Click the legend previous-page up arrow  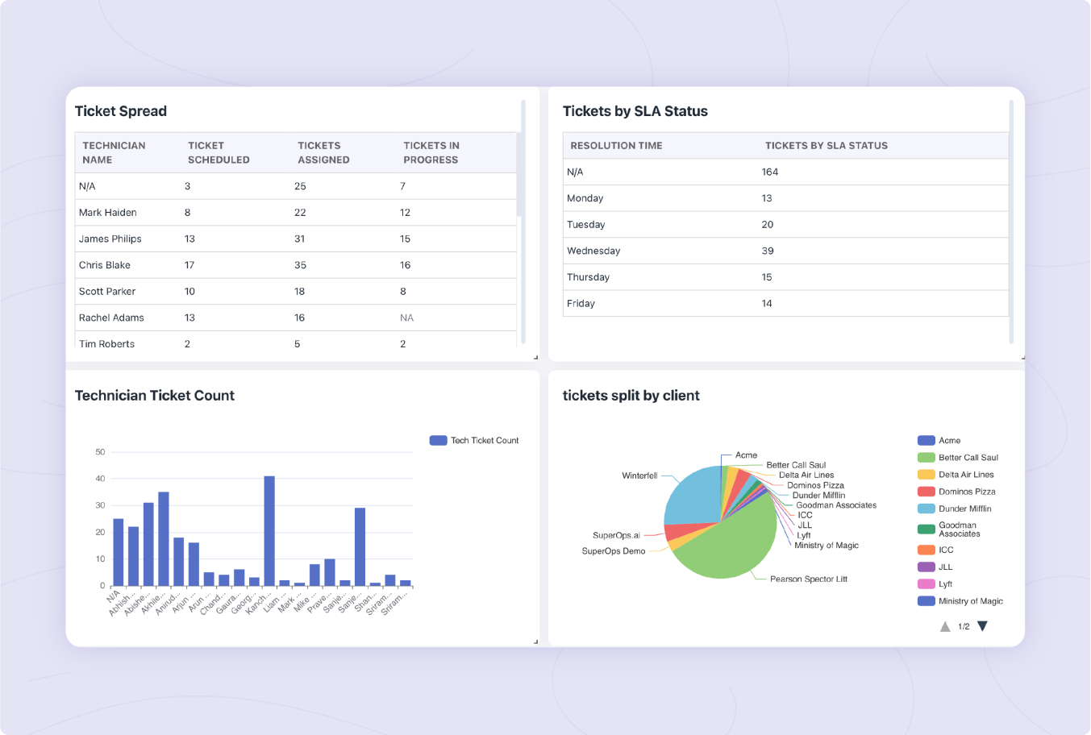click(x=943, y=625)
